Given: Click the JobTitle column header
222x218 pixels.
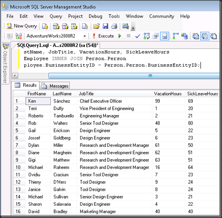Looking at the screenshot, I should 114,94.
